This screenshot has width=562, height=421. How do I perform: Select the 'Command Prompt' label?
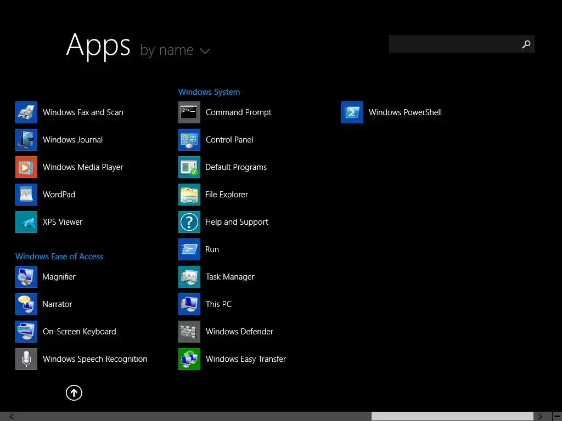pyautogui.click(x=238, y=112)
